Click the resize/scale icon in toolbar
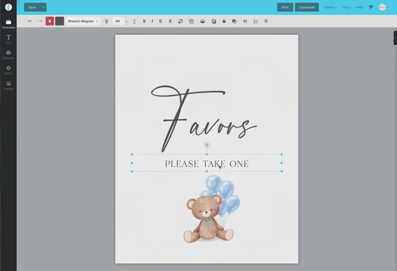Image resolution: width=397 pixels, height=271 pixels. pyautogui.click(x=181, y=21)
